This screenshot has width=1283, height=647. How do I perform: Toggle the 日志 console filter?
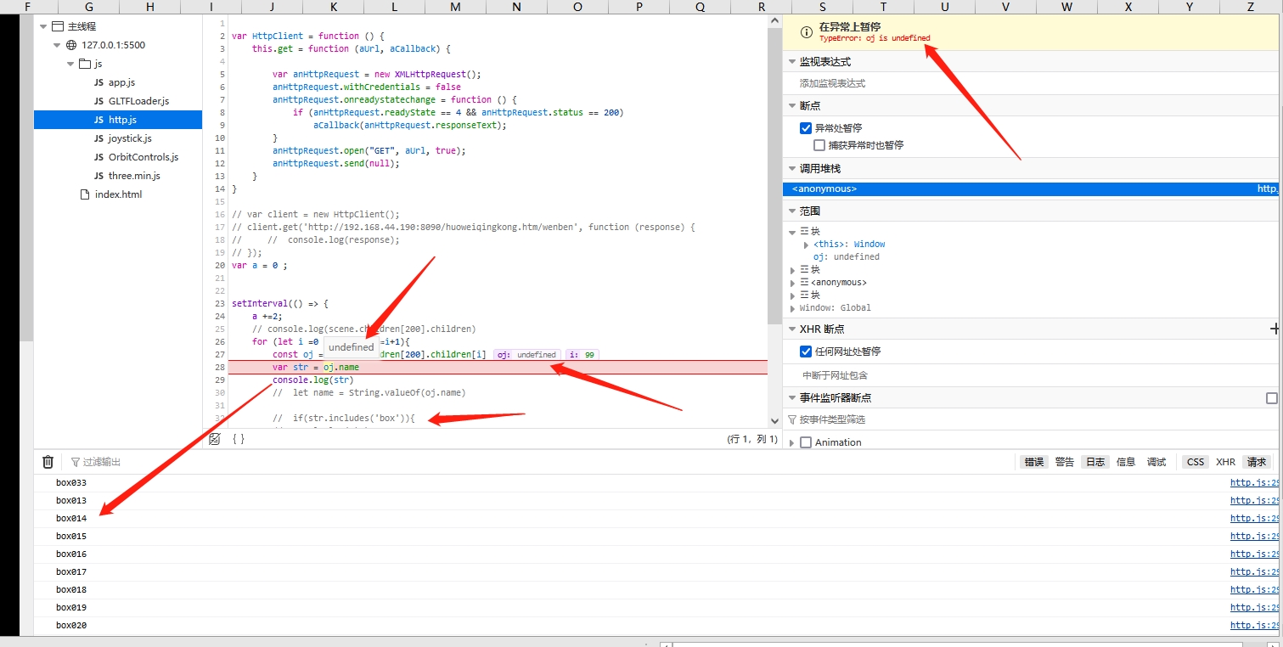(x=1095, y=462)
